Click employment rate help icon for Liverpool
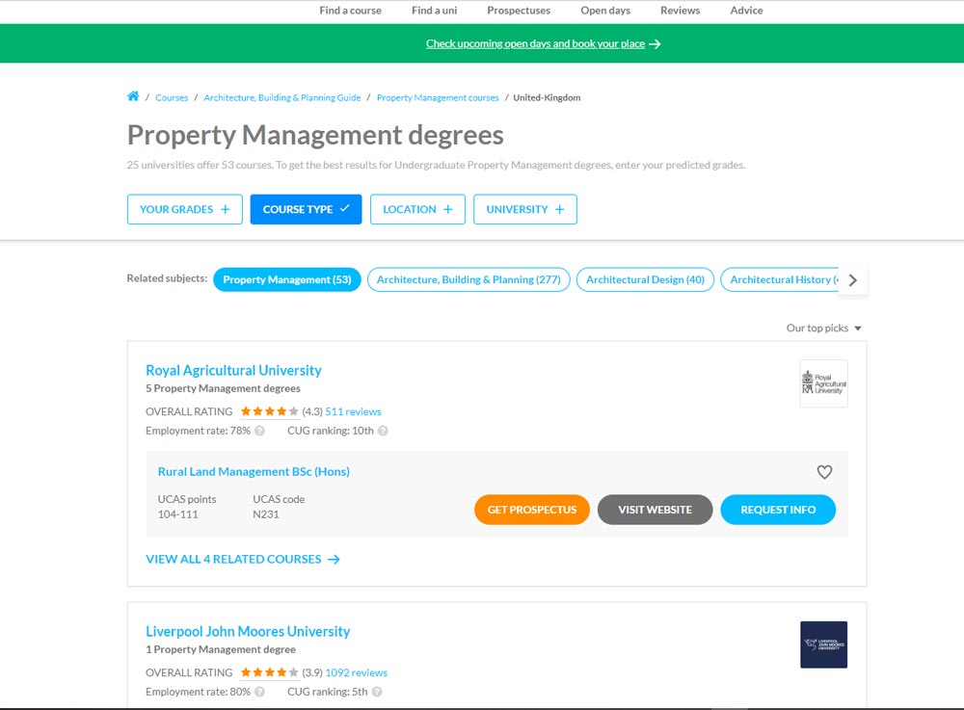Viewport: 964px width, 710px height. click(260, 693)
